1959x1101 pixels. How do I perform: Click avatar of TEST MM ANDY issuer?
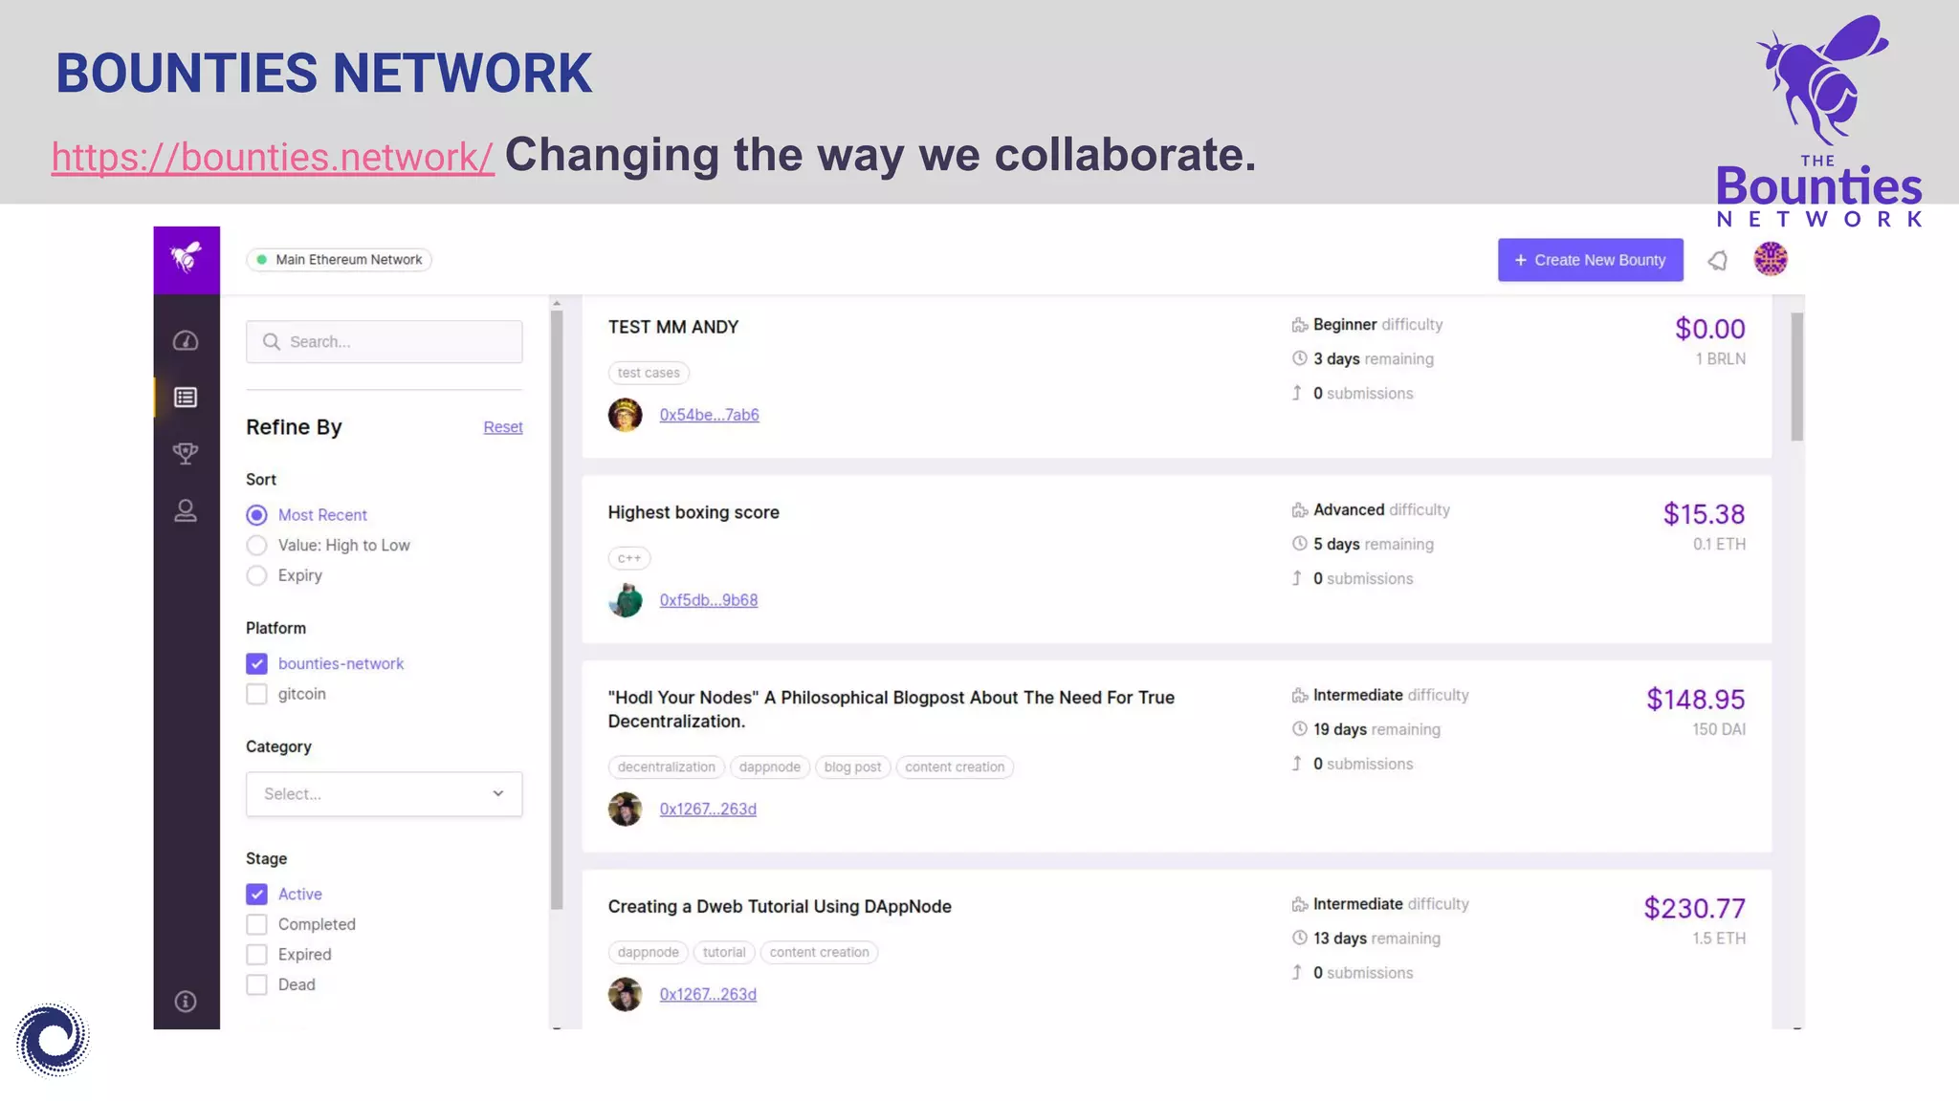[x=626, y=415]
